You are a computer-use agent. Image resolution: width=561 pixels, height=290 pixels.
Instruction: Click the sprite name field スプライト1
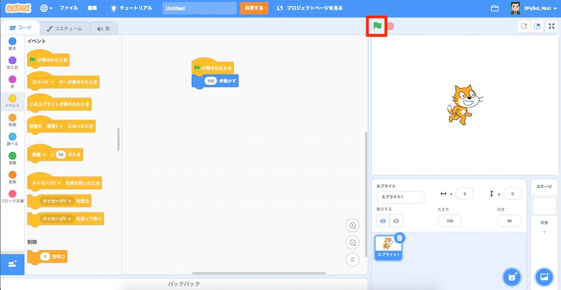coord(401,197)
